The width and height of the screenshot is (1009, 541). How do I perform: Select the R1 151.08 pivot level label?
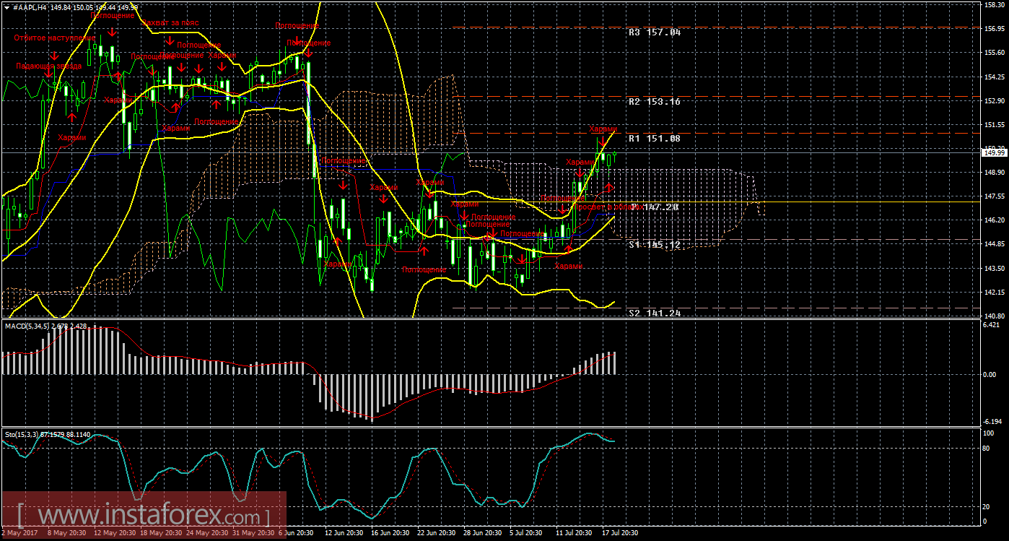tap(654, 138)
